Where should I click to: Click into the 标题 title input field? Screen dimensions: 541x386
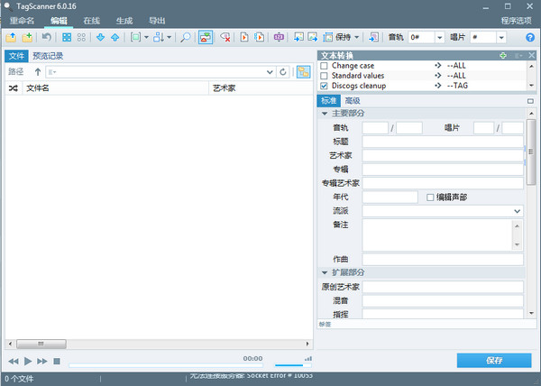(x=442, y=142)
